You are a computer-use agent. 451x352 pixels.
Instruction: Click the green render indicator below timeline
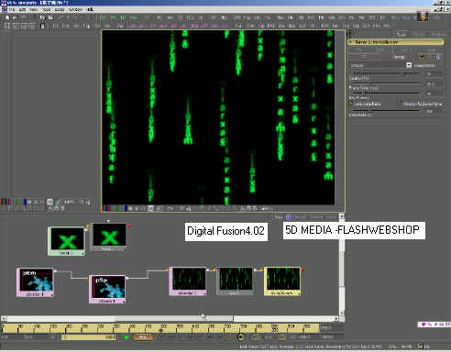126,337
